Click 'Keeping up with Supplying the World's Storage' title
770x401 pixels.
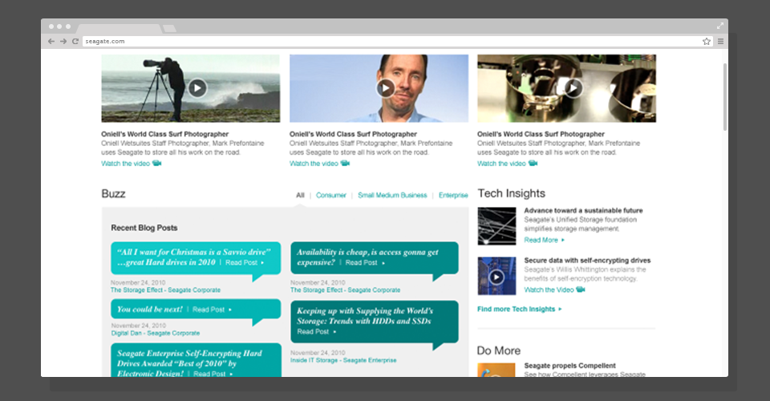pos(365,316)
